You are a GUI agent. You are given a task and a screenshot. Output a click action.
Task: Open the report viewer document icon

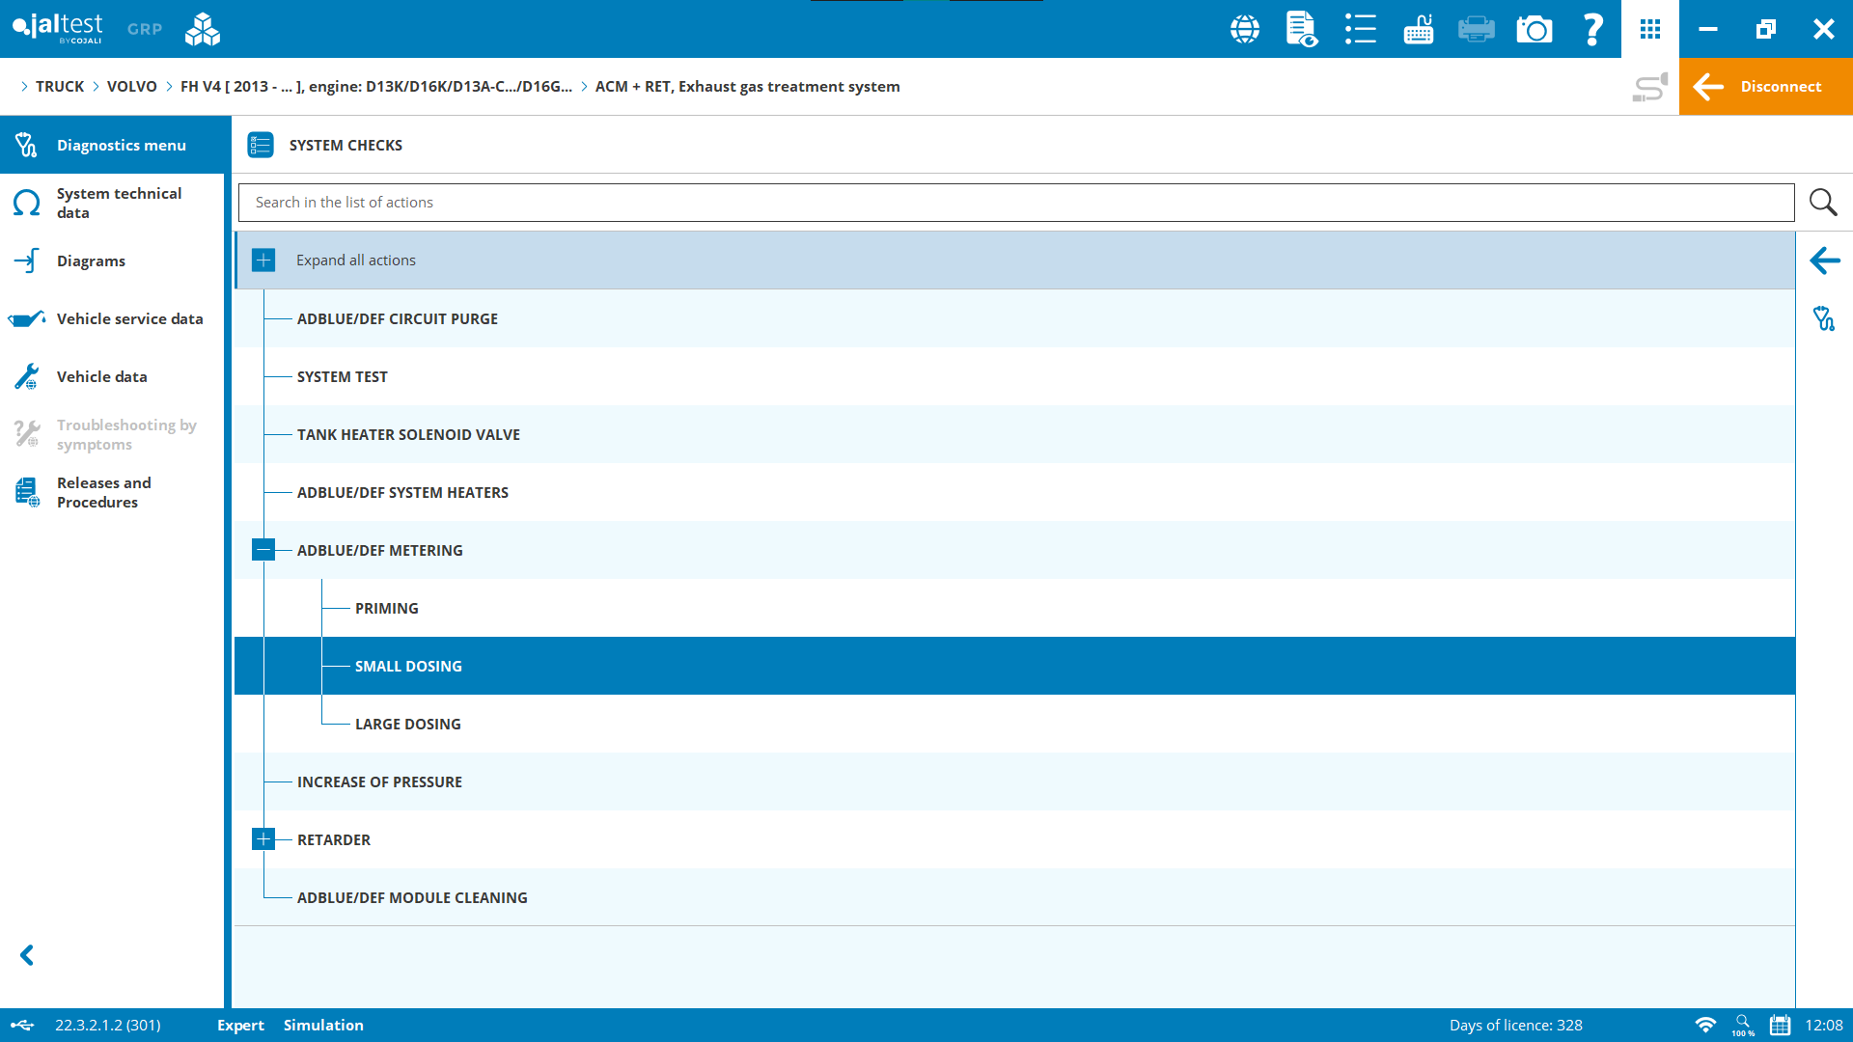(x=1302, y=29)
